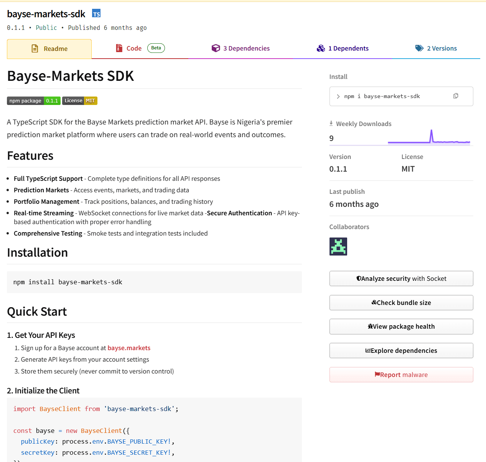Click the 'Public' label in header
The width and height of the screenshot is (486, 462).
46,28
